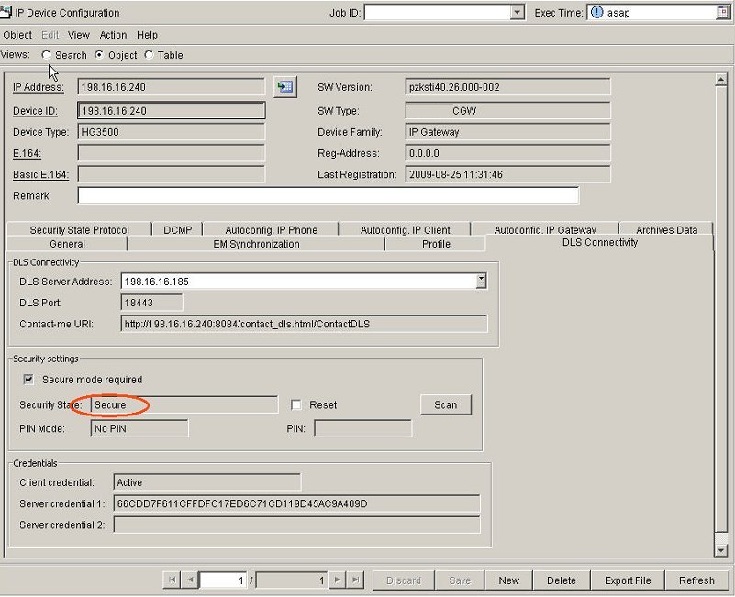Click the Last Registration timestamp value
The width and height of the screenshot is (735, 597).
[456, 174]
